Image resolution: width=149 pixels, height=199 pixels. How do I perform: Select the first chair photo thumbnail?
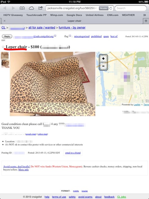click(x=5, y=55)
